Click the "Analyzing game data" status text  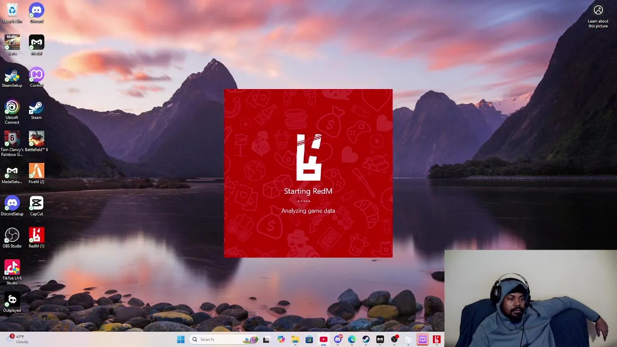308,211
